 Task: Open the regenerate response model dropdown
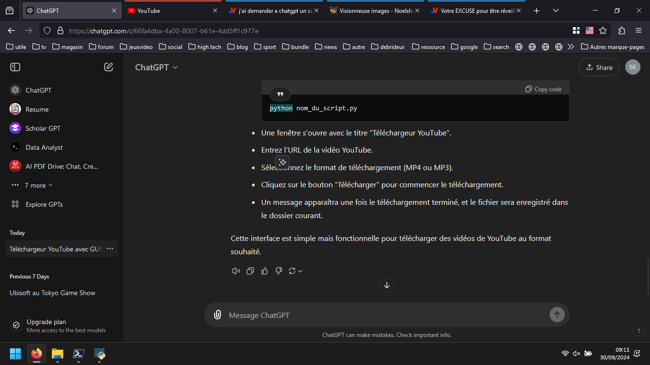point(295,271)
